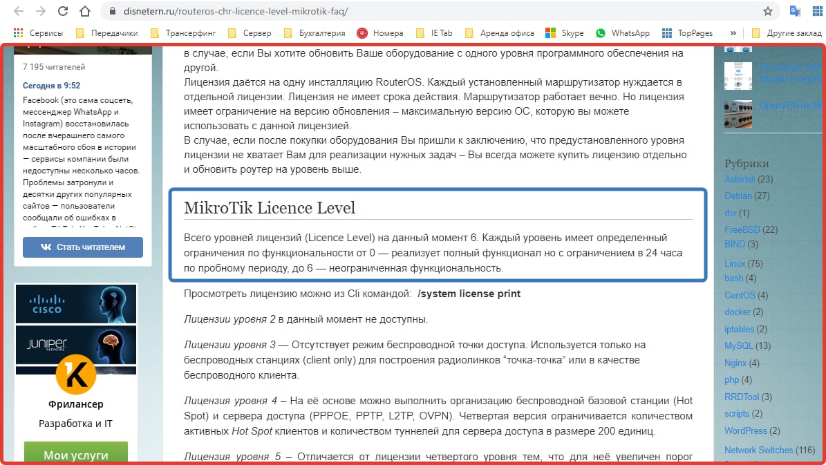Click the Мои услуги green button

pyautogui.click(x=76, y=454)
